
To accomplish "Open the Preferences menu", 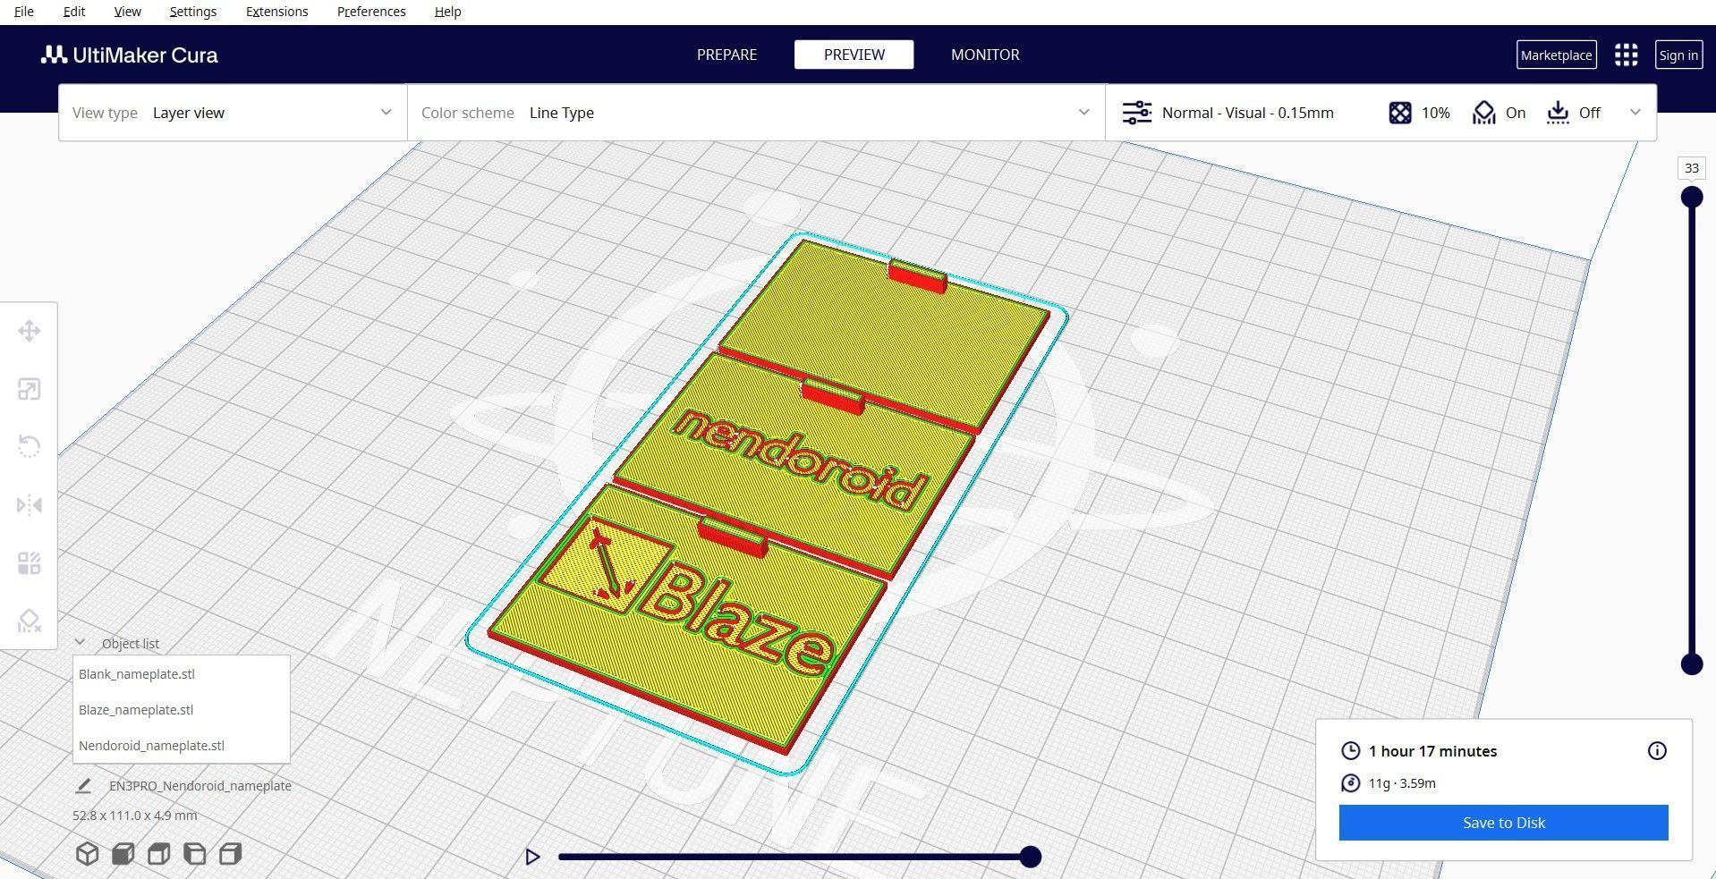I will pos(371,12).
